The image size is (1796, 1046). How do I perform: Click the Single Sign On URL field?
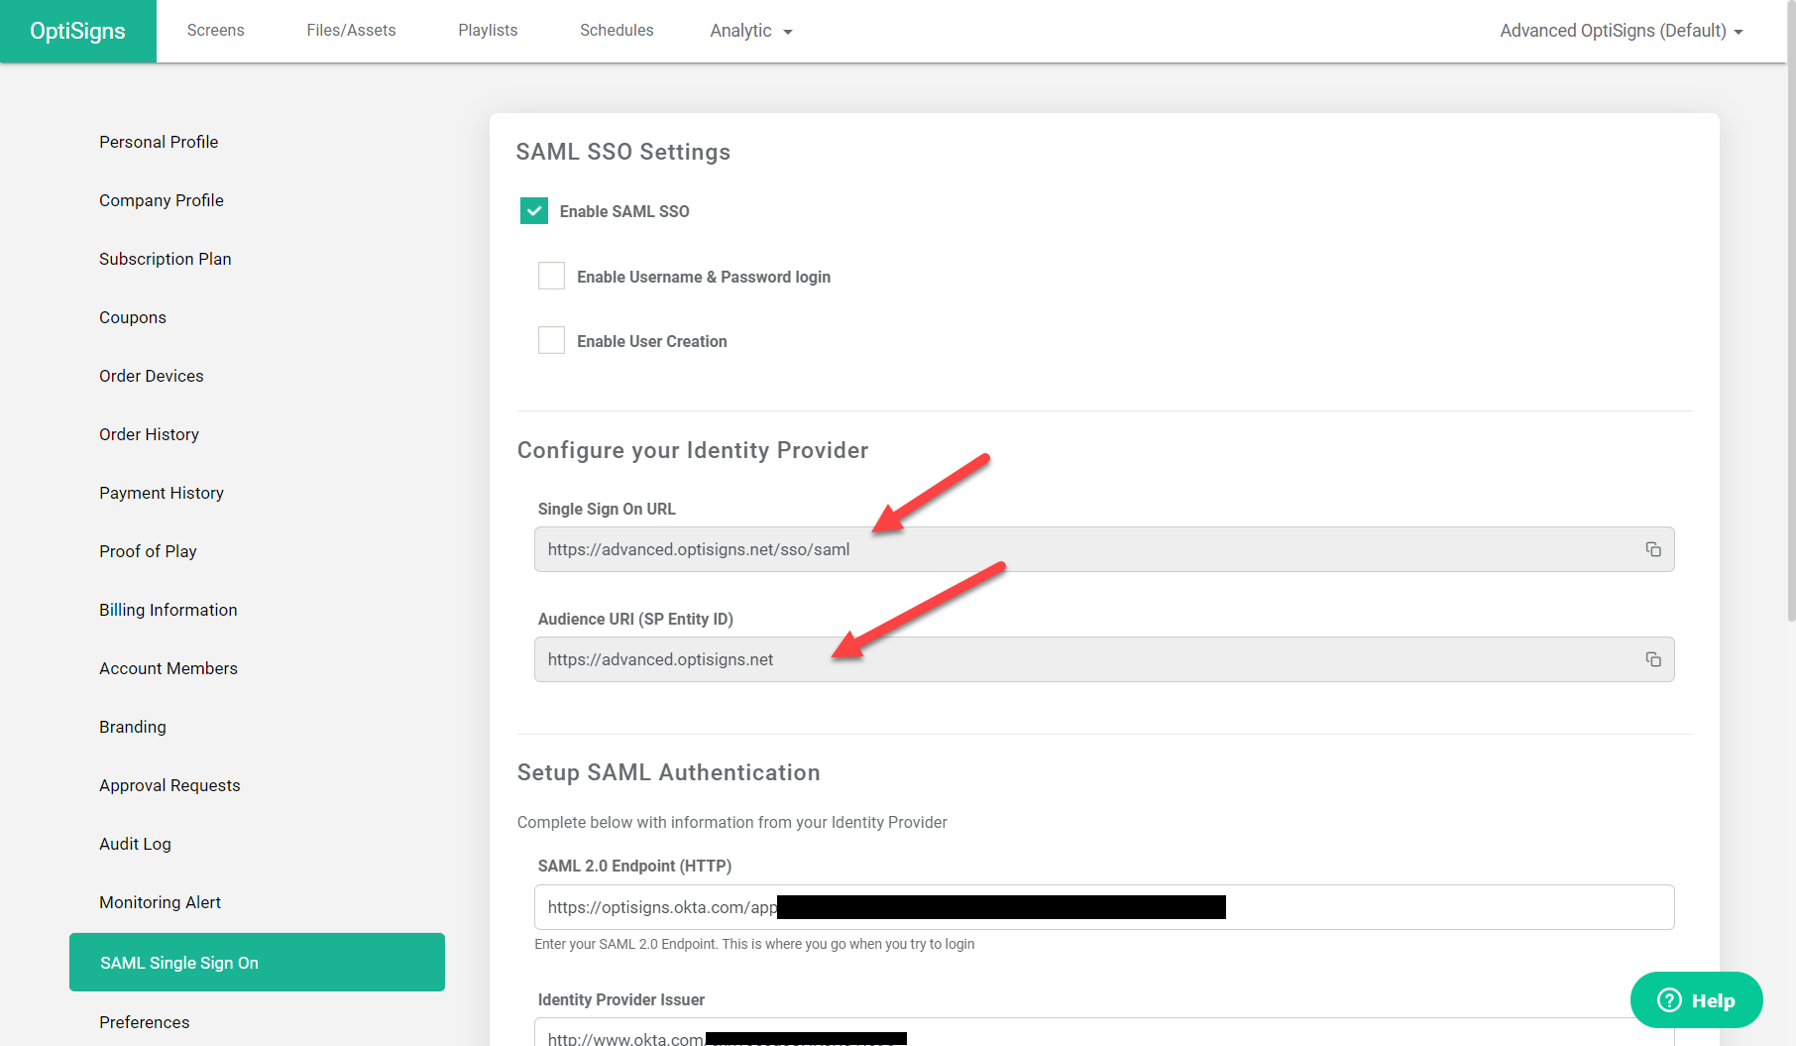[1104, 549]
